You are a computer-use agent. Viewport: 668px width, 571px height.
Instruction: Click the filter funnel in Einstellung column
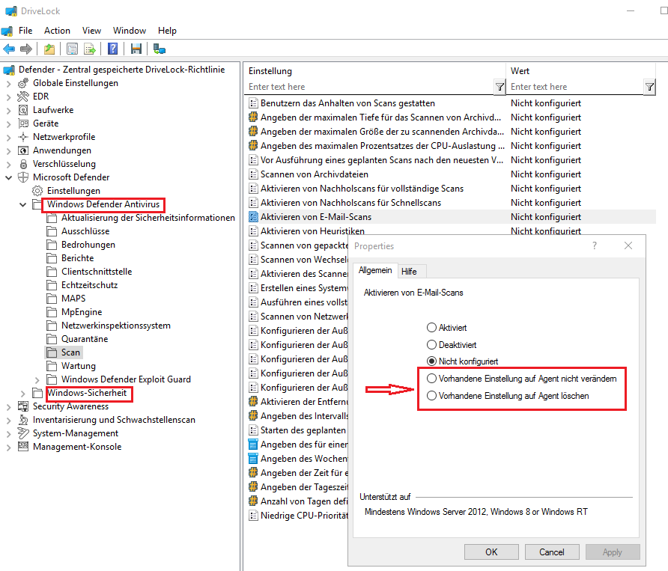pos(500,87)
